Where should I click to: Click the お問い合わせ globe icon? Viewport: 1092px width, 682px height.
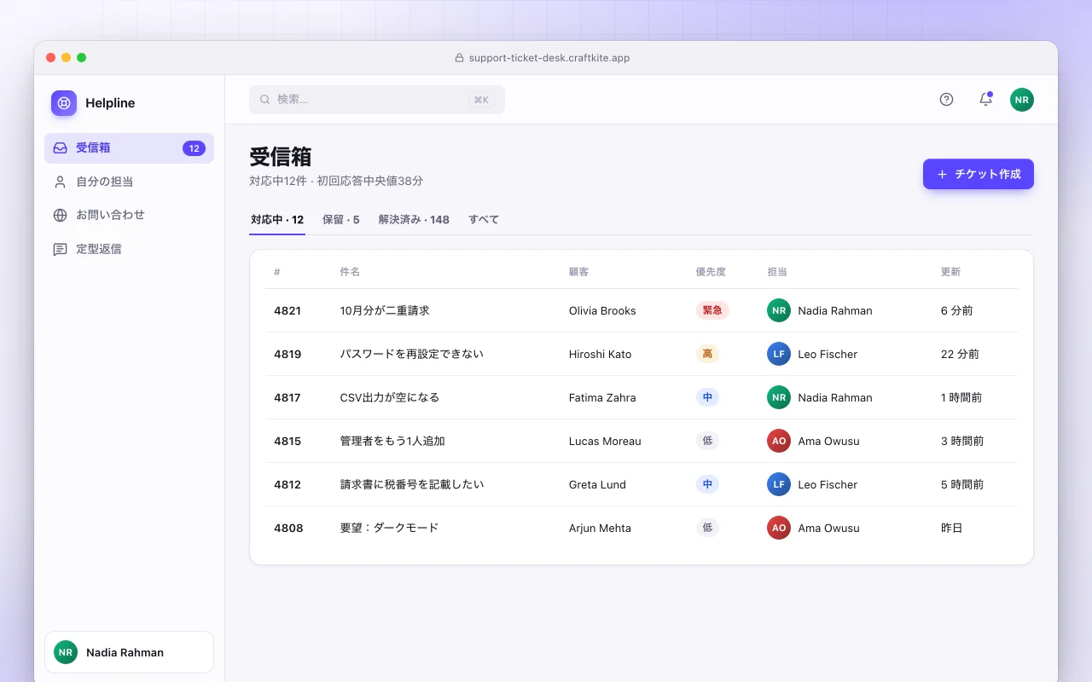coord(60,216)
